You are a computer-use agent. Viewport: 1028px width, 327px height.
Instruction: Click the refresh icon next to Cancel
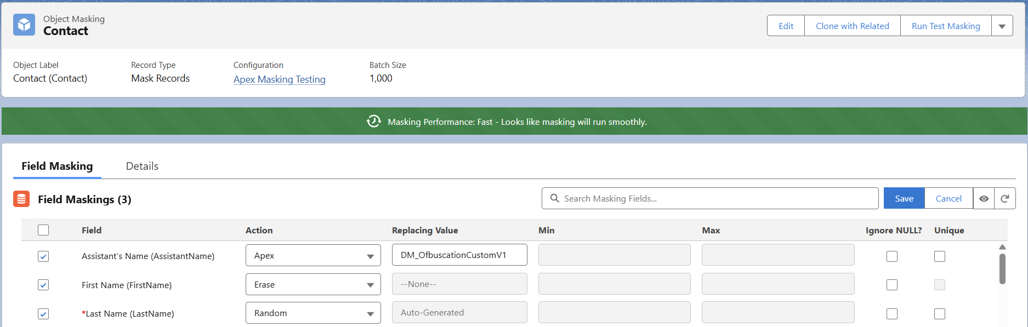[1004, 199]
